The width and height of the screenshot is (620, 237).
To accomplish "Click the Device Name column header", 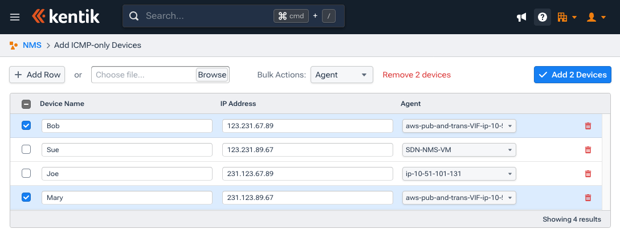I will pyautogui.click(x=62, y=104).
